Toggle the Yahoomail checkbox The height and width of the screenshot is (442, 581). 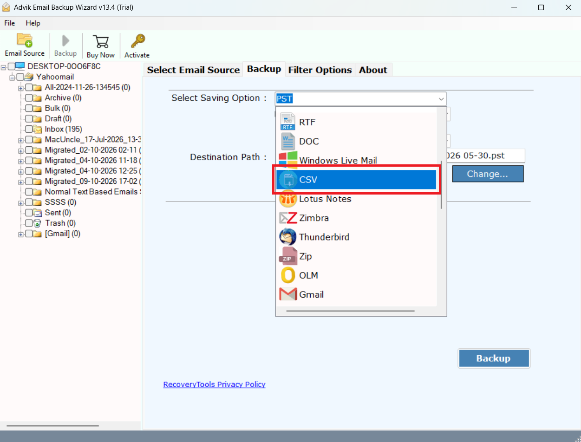tap(20, 77)
